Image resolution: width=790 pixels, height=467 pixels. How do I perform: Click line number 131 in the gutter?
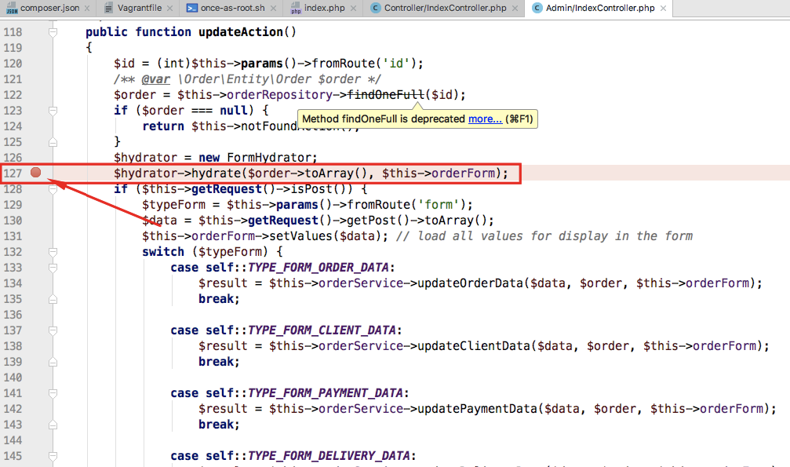[13, 236]
